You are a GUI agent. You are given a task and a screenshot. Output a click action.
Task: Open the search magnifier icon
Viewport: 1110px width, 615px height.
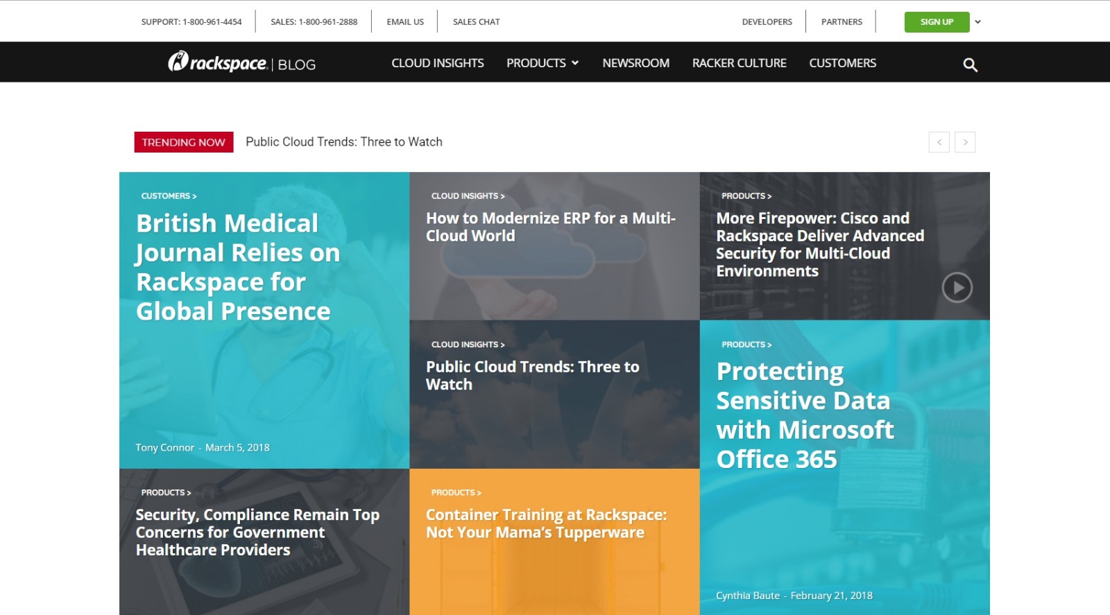[x=970, y=64]
